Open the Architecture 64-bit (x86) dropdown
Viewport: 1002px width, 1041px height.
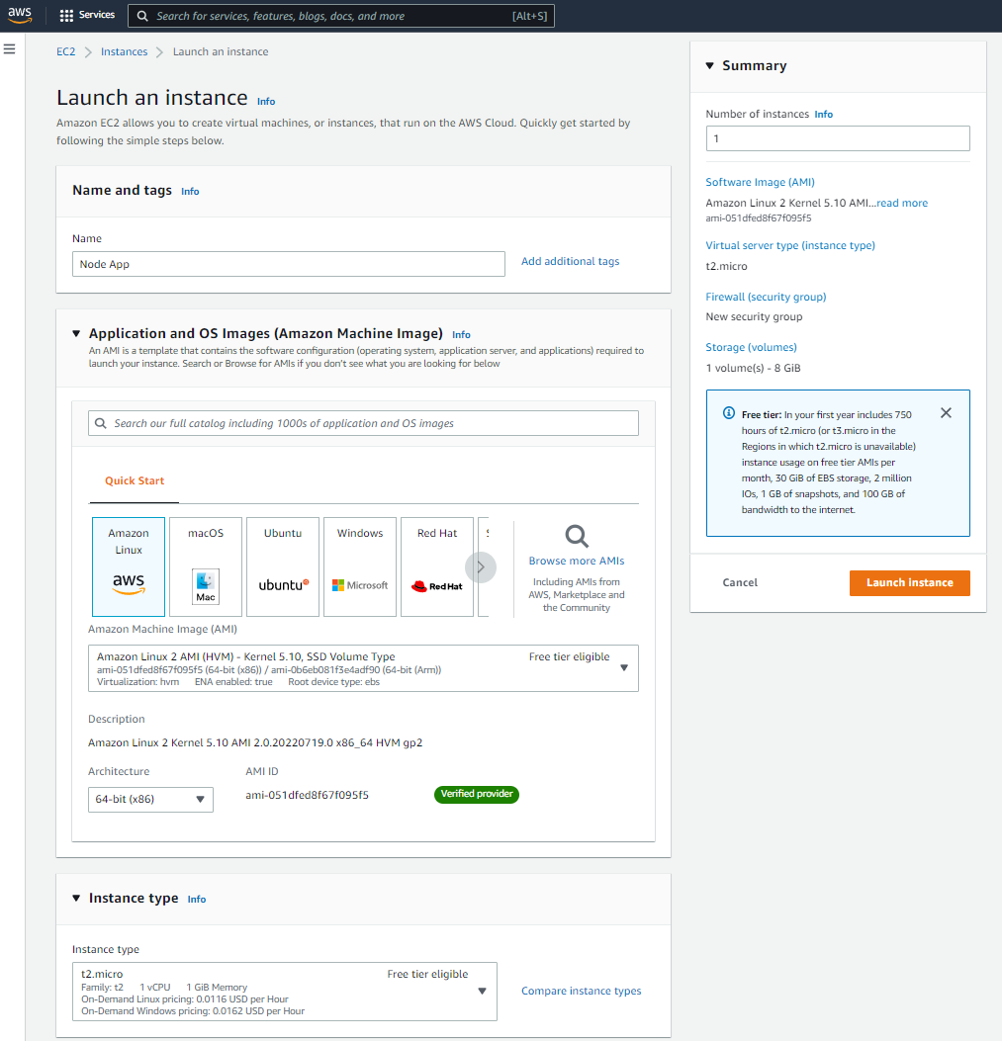click(150, 800)
